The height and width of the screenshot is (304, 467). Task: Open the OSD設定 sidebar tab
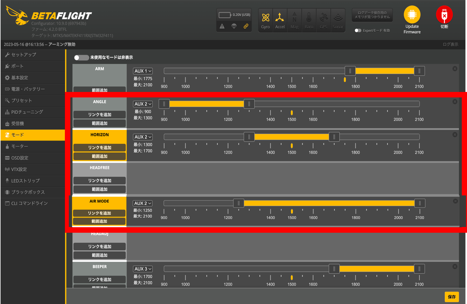(33, 158)
